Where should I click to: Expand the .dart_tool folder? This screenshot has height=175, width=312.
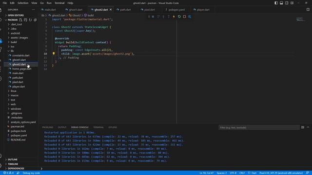click(x=16, y=24)
